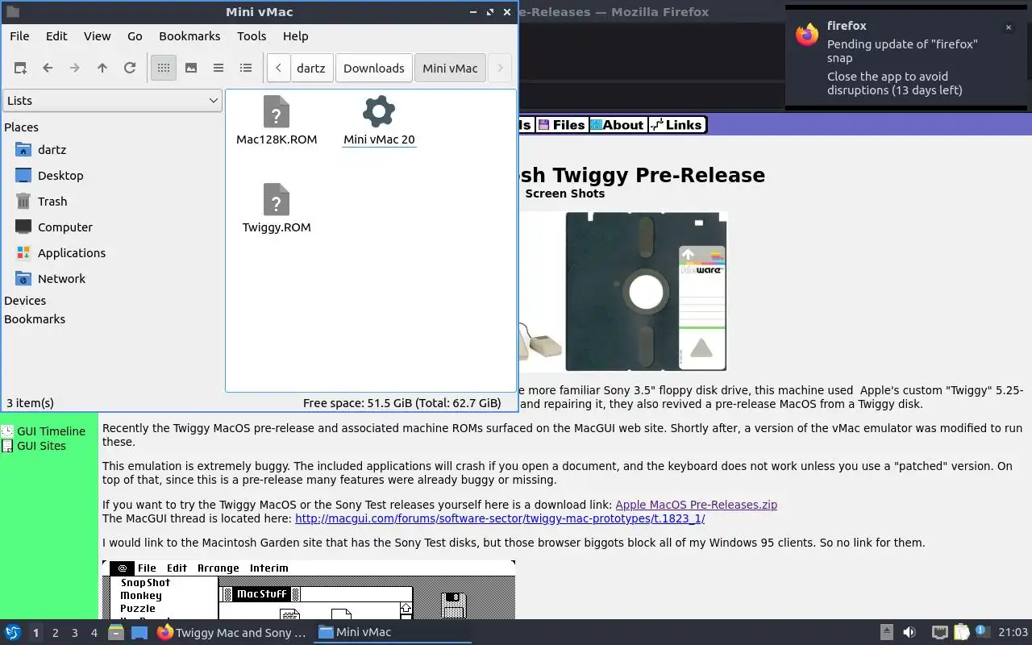Click the show desktop taskbar icon
The height and width of the screenshot is (645, 1032).
pos(139,633)
